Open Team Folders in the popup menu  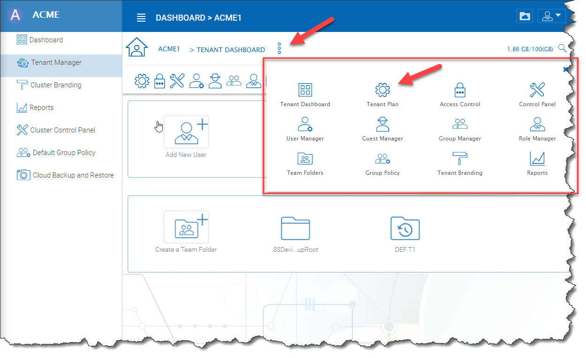pos(305,164)
